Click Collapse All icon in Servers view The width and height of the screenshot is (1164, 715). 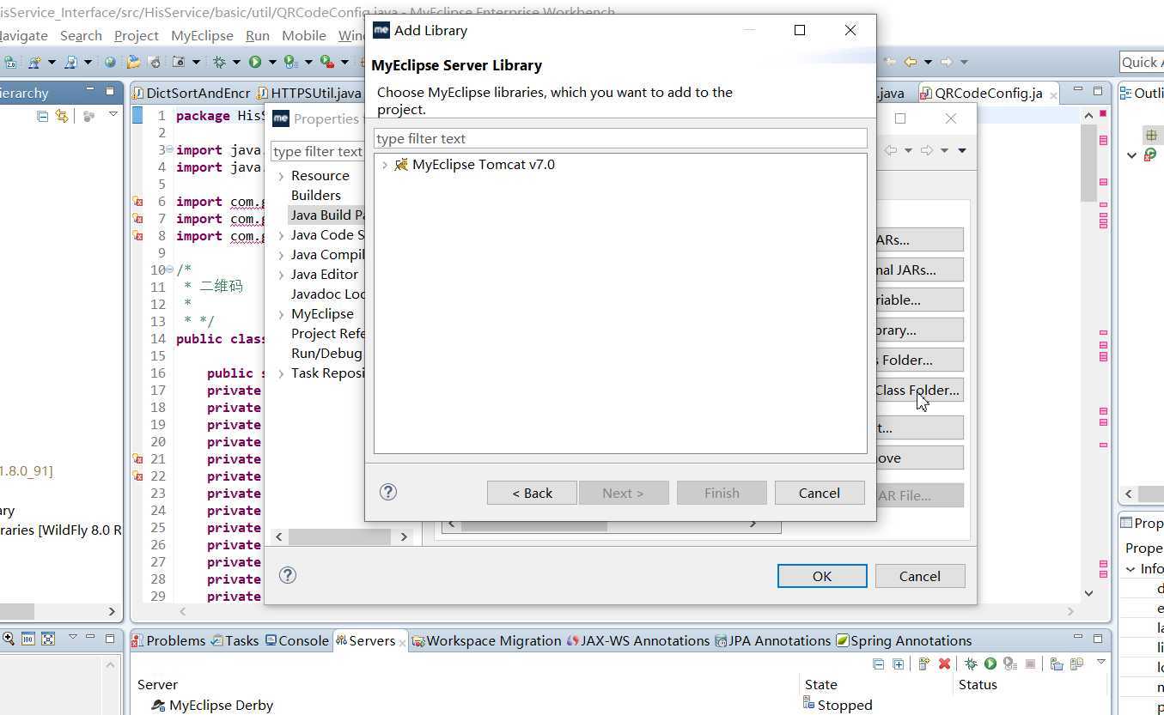[878, 663]
